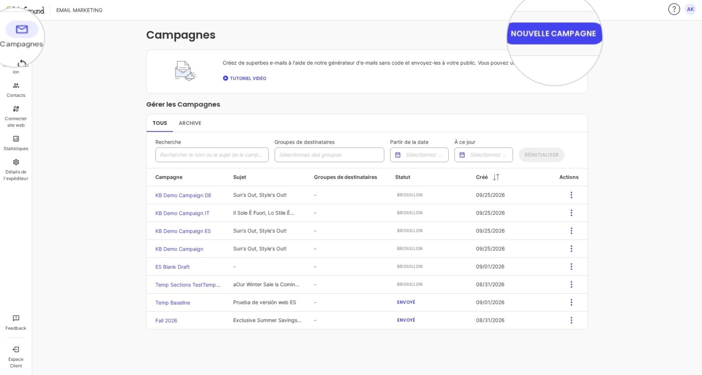Open Connecter site web in sidebar
702x375 pixels.
pyautogui.click(x=16, y=116)
